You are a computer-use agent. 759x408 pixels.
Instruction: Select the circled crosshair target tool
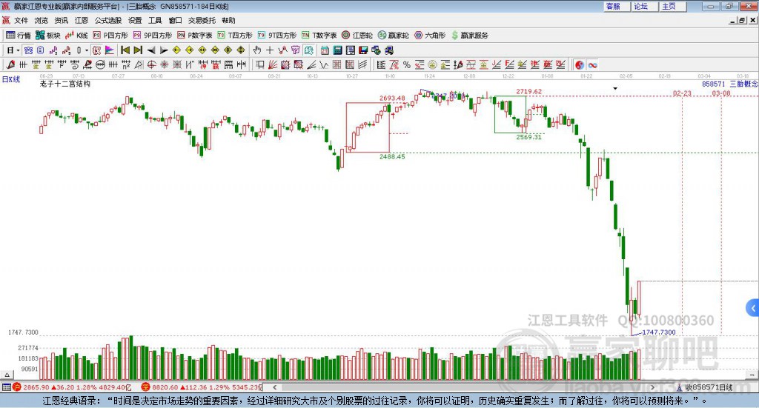(x=151, y=64)
